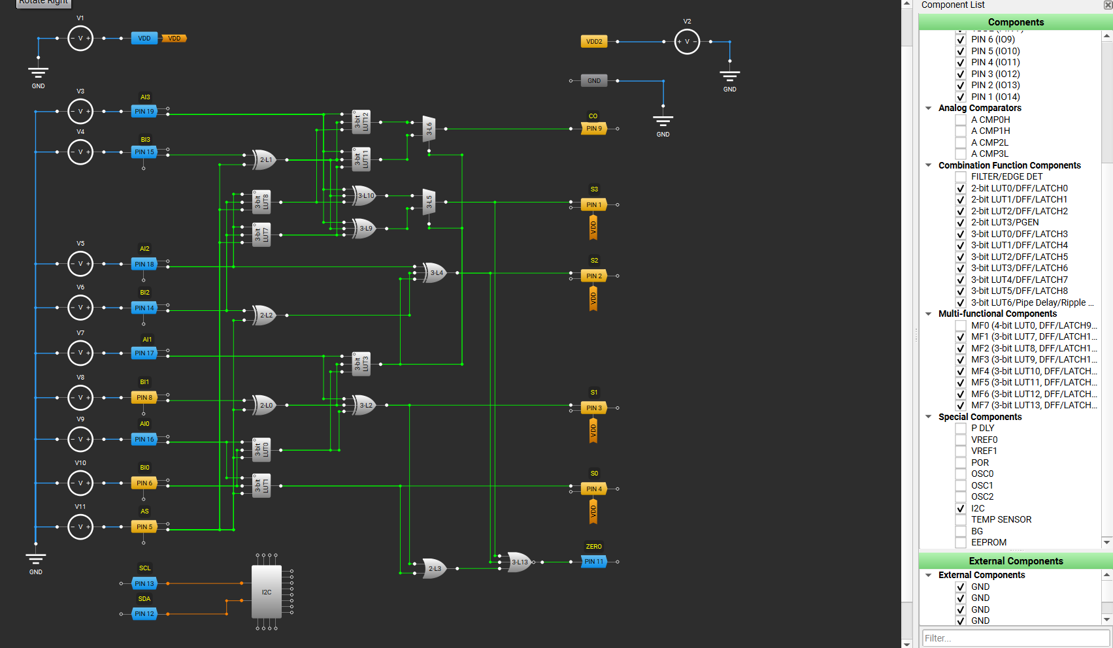1113x648 pixels.
Task: Check the FILTER/EDGE DET checkbox
Action: [x=961, y=177]
